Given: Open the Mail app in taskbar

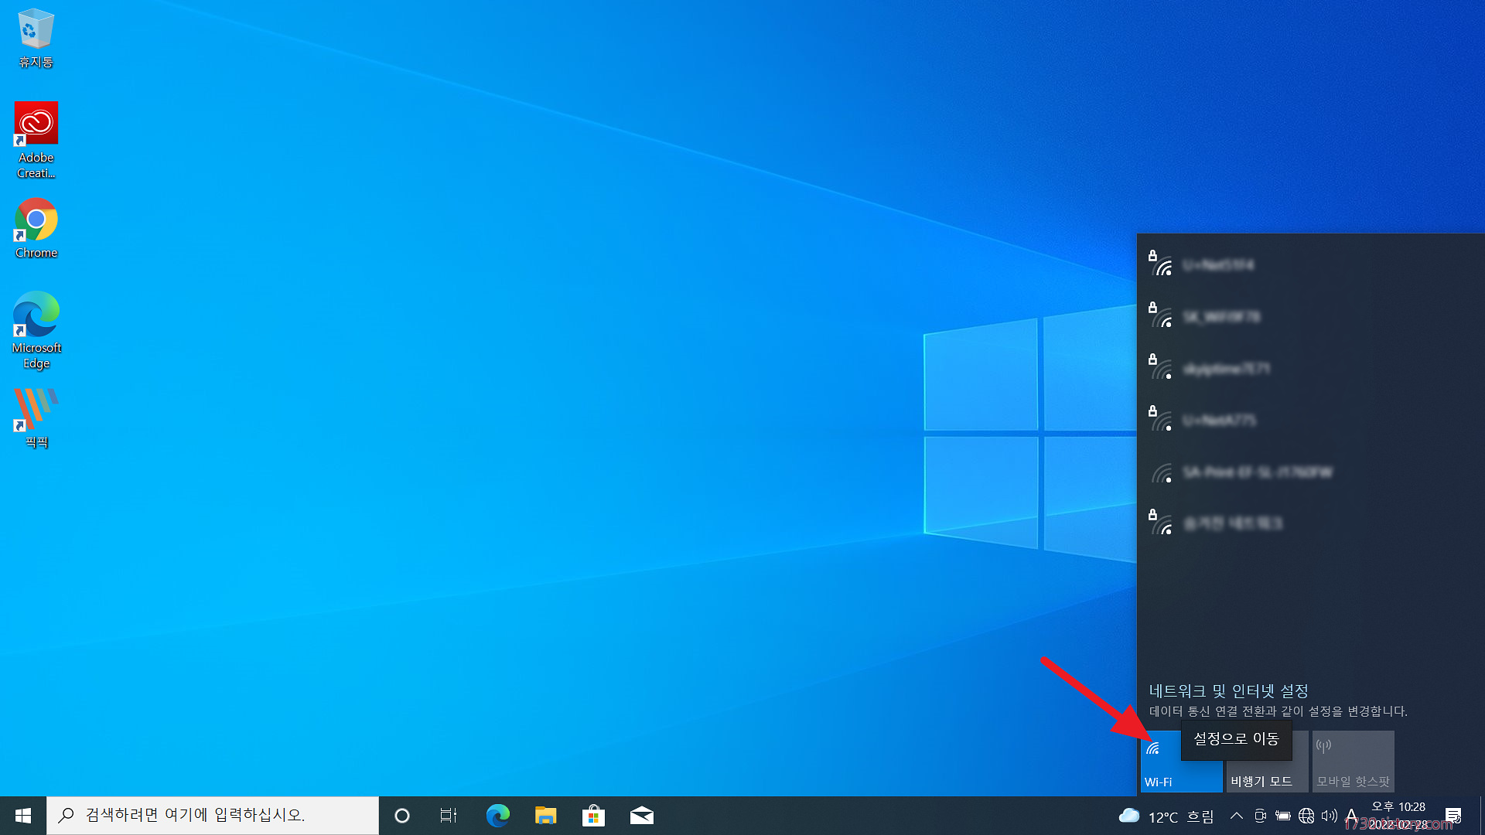Looking at the screenshot, I should 641,816.
